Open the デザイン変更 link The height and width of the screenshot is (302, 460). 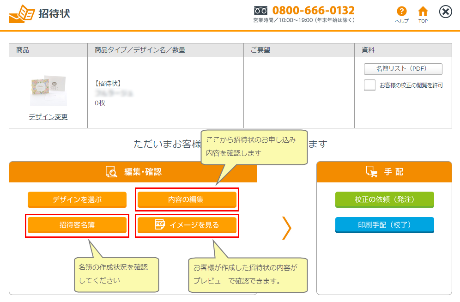pyautogui.click(x=48, y=117)
